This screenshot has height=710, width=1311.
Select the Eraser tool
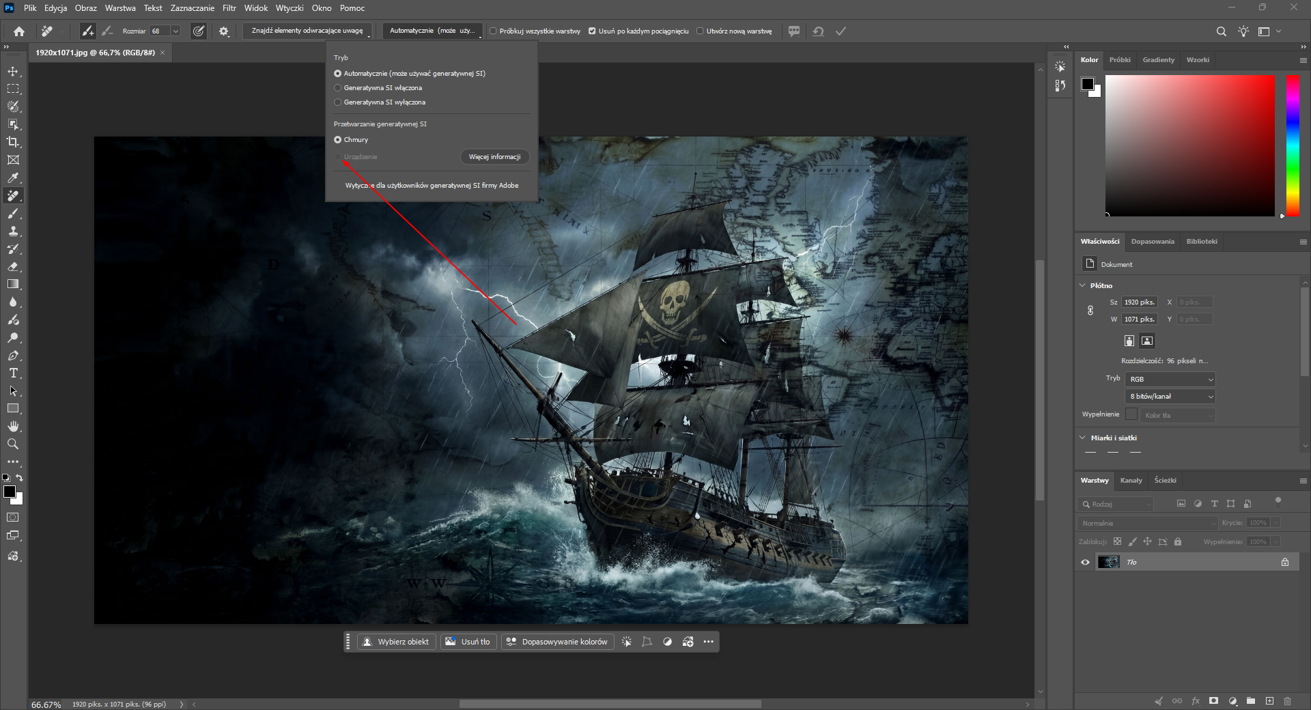13,267
